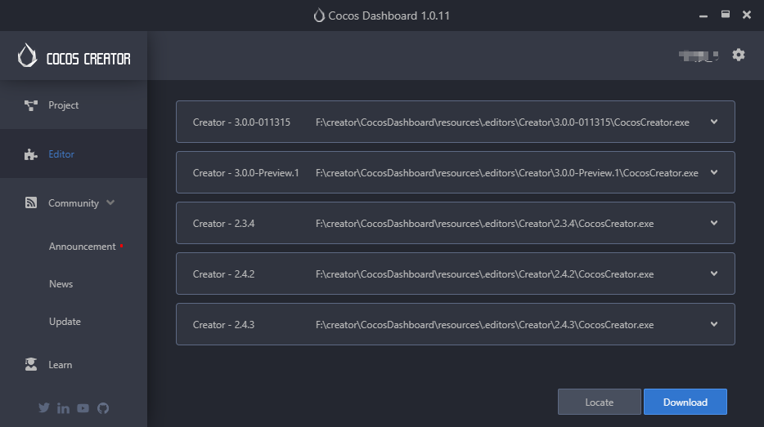The image size is (764, 427).
Task: Open dropdown for Creator 2.3.4 entry
Action: 713,224
